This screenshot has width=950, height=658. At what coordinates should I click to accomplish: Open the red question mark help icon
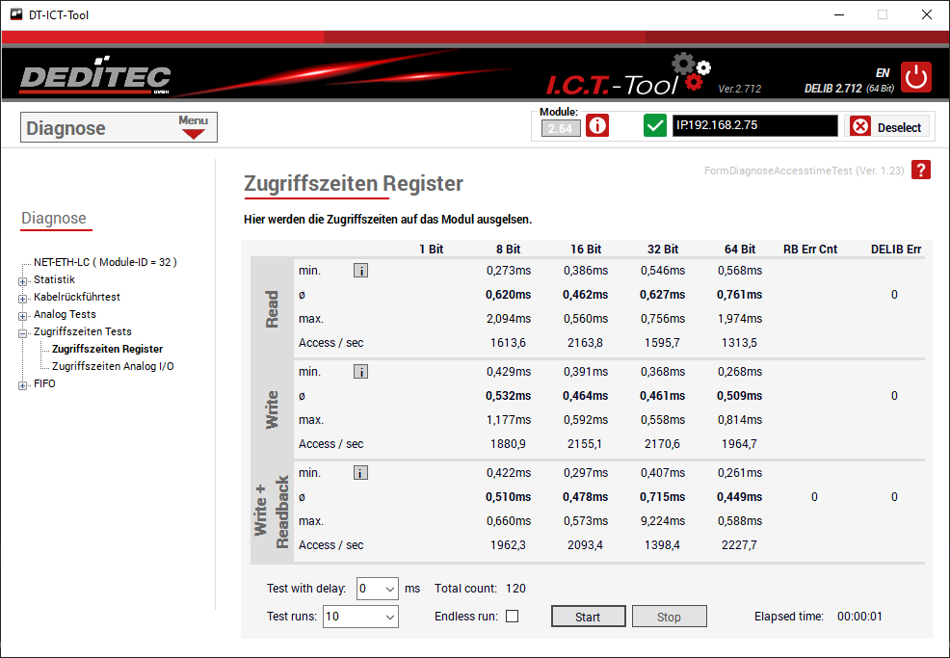921,171
